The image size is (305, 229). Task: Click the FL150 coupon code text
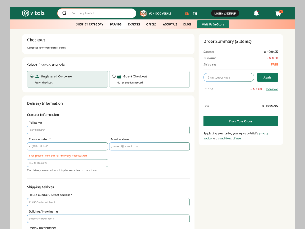click(209, 89)
